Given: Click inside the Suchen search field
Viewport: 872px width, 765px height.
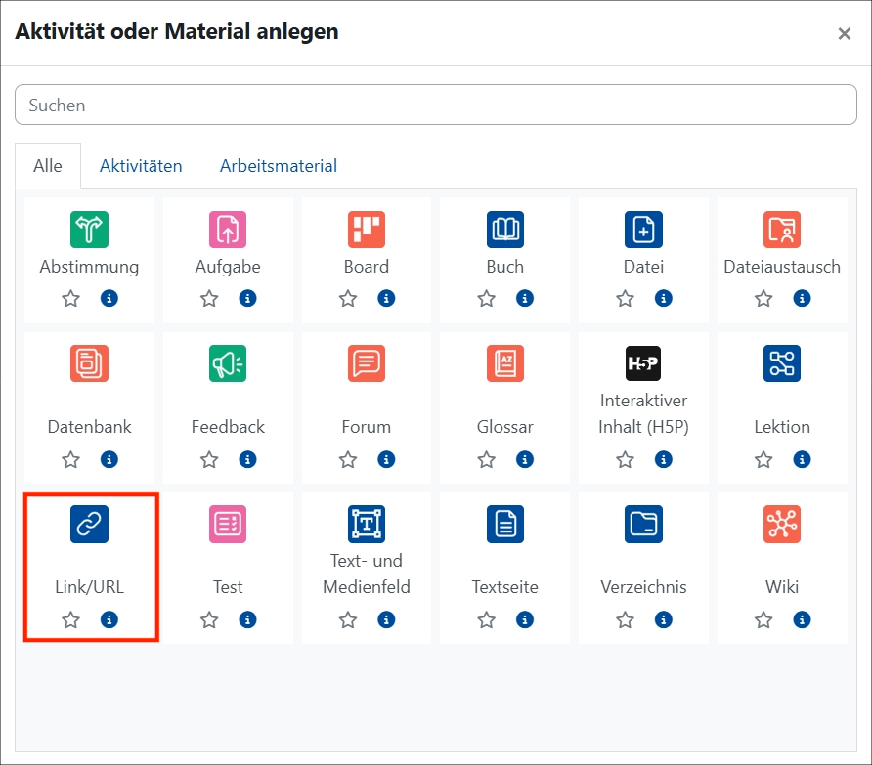Looking at the screenshot, I should [x=436, y=105].
